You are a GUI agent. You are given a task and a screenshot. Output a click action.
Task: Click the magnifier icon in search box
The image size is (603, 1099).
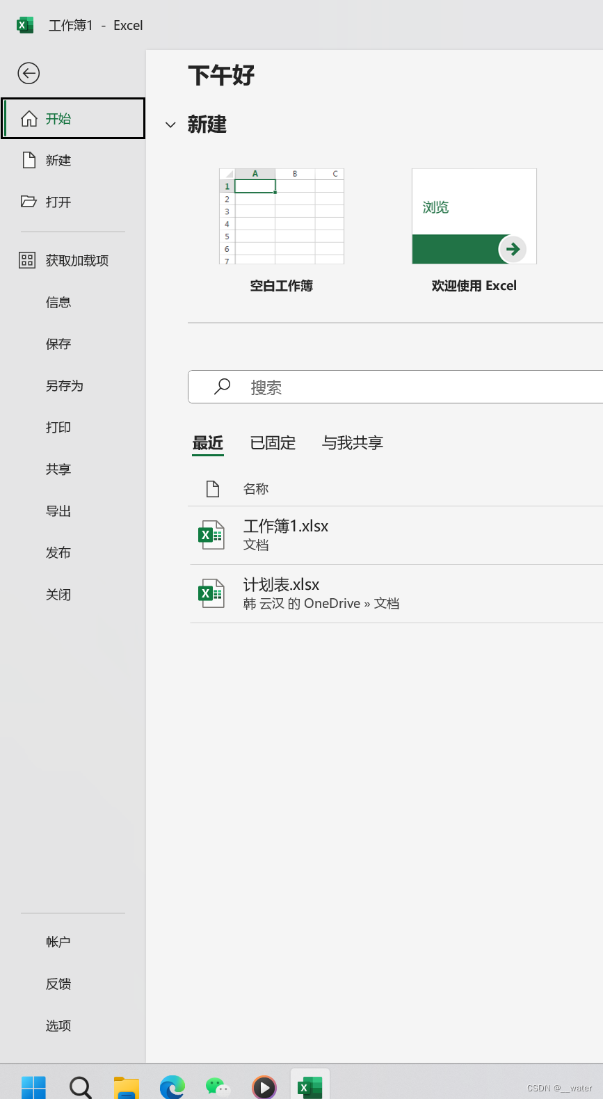[222, 387]
